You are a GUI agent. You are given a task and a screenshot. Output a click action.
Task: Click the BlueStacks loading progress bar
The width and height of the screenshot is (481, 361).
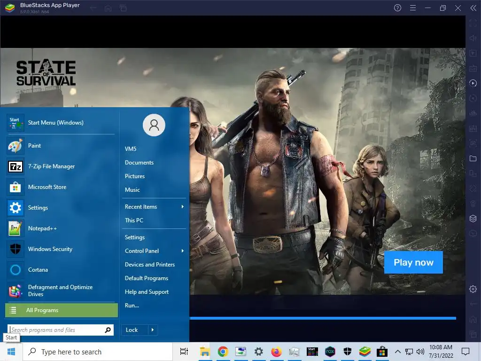(x=323, y=318)
